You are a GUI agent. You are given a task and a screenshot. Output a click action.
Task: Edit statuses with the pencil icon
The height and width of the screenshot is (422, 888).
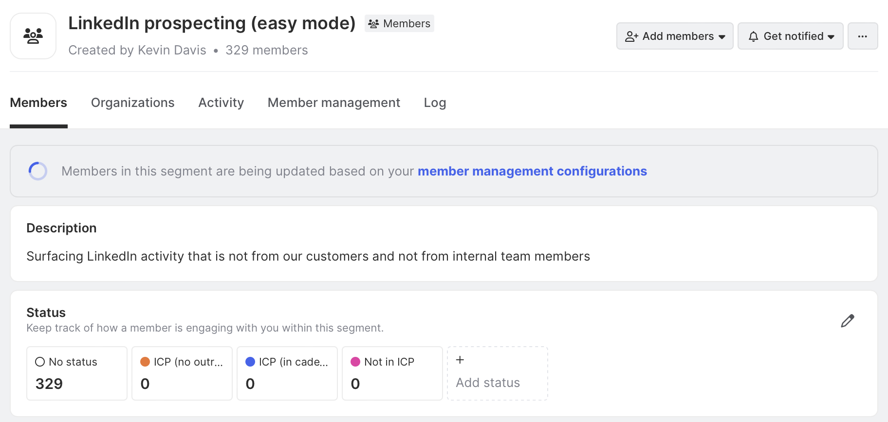coord(847,321)
